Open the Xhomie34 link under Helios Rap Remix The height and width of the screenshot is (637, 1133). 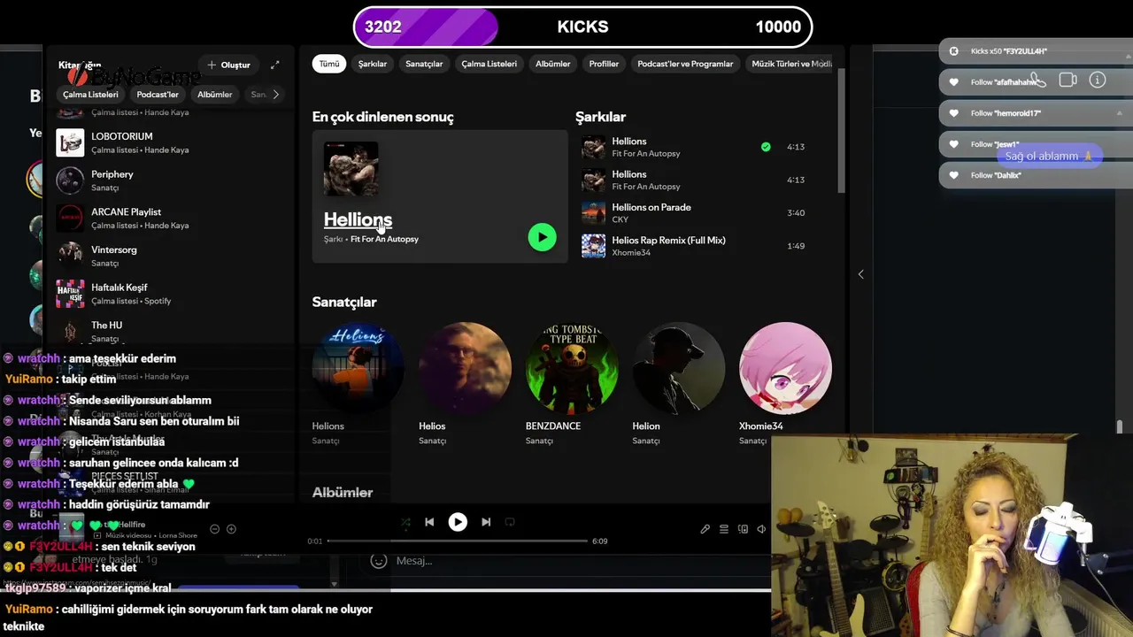tap(631, 252)
